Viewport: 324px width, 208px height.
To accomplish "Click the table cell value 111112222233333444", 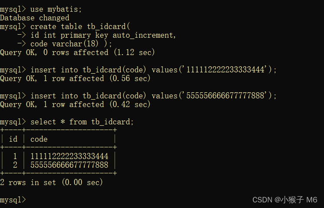I will tap(69, 156).
